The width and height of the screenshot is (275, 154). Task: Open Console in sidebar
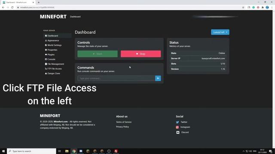(50, 59)
